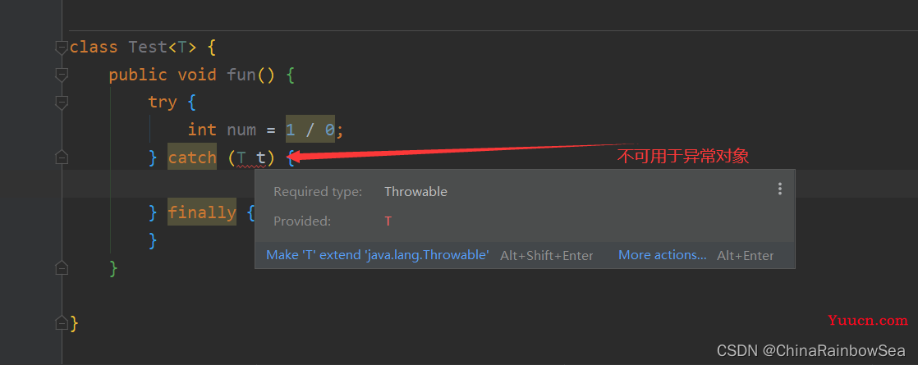The image size is (918, 365).
Task: Collapse the try block fold marker
Action: pos(62,103)
